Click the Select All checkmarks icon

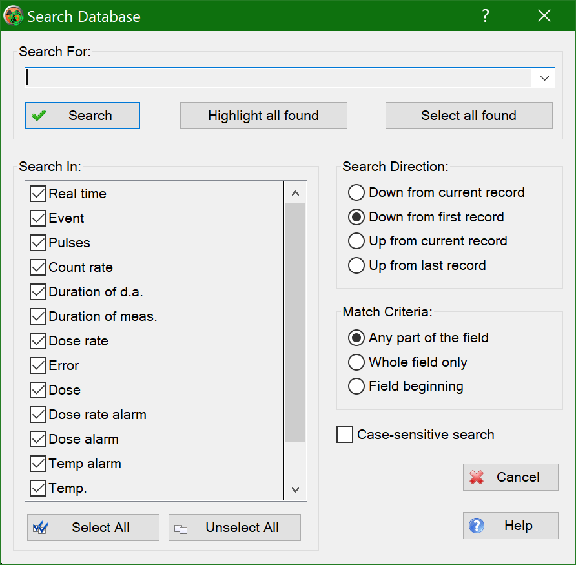40,528
